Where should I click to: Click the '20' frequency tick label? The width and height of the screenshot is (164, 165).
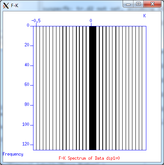[x=27, y=45]
